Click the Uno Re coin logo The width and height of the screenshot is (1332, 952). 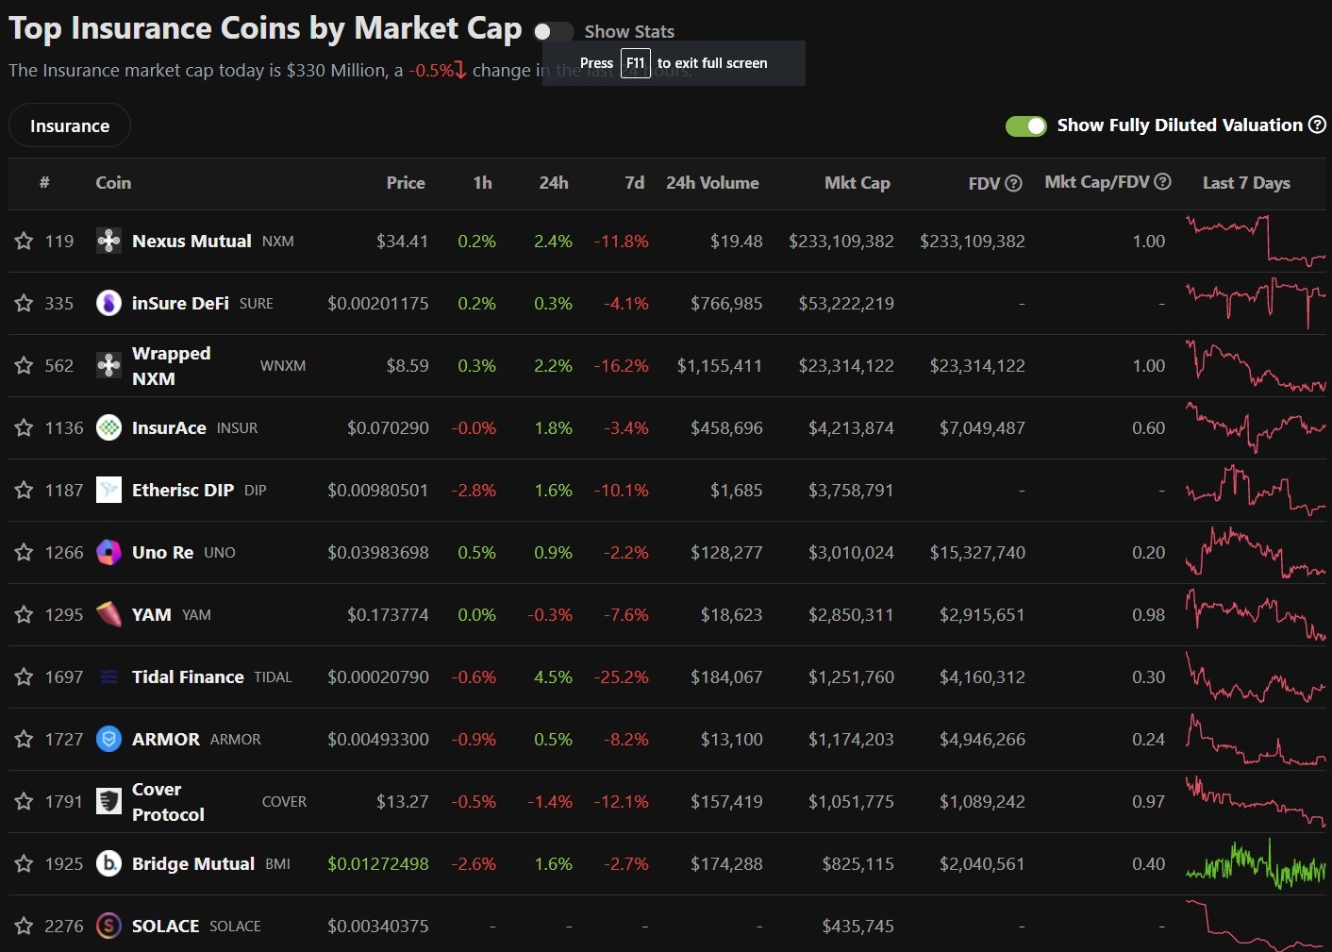[109, 553]
